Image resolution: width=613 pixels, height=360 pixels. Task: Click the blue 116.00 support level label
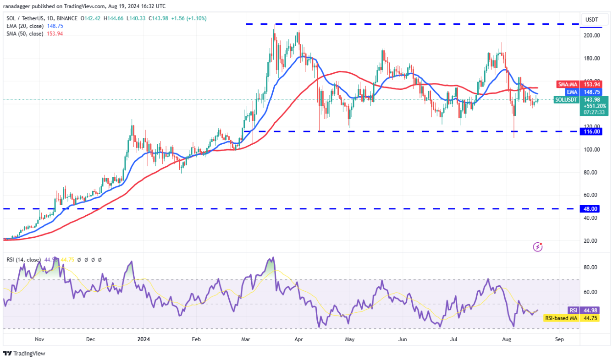click(591, 131)
